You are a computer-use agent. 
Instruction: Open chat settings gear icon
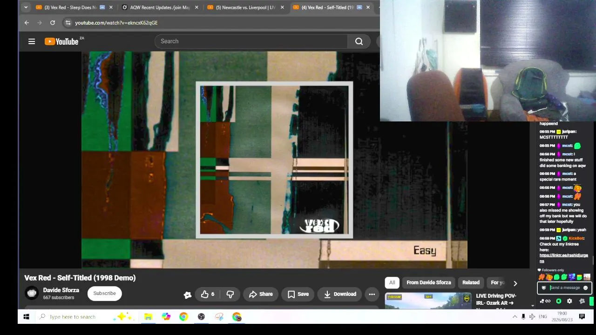pyautogui.click(x=569, y=301)
